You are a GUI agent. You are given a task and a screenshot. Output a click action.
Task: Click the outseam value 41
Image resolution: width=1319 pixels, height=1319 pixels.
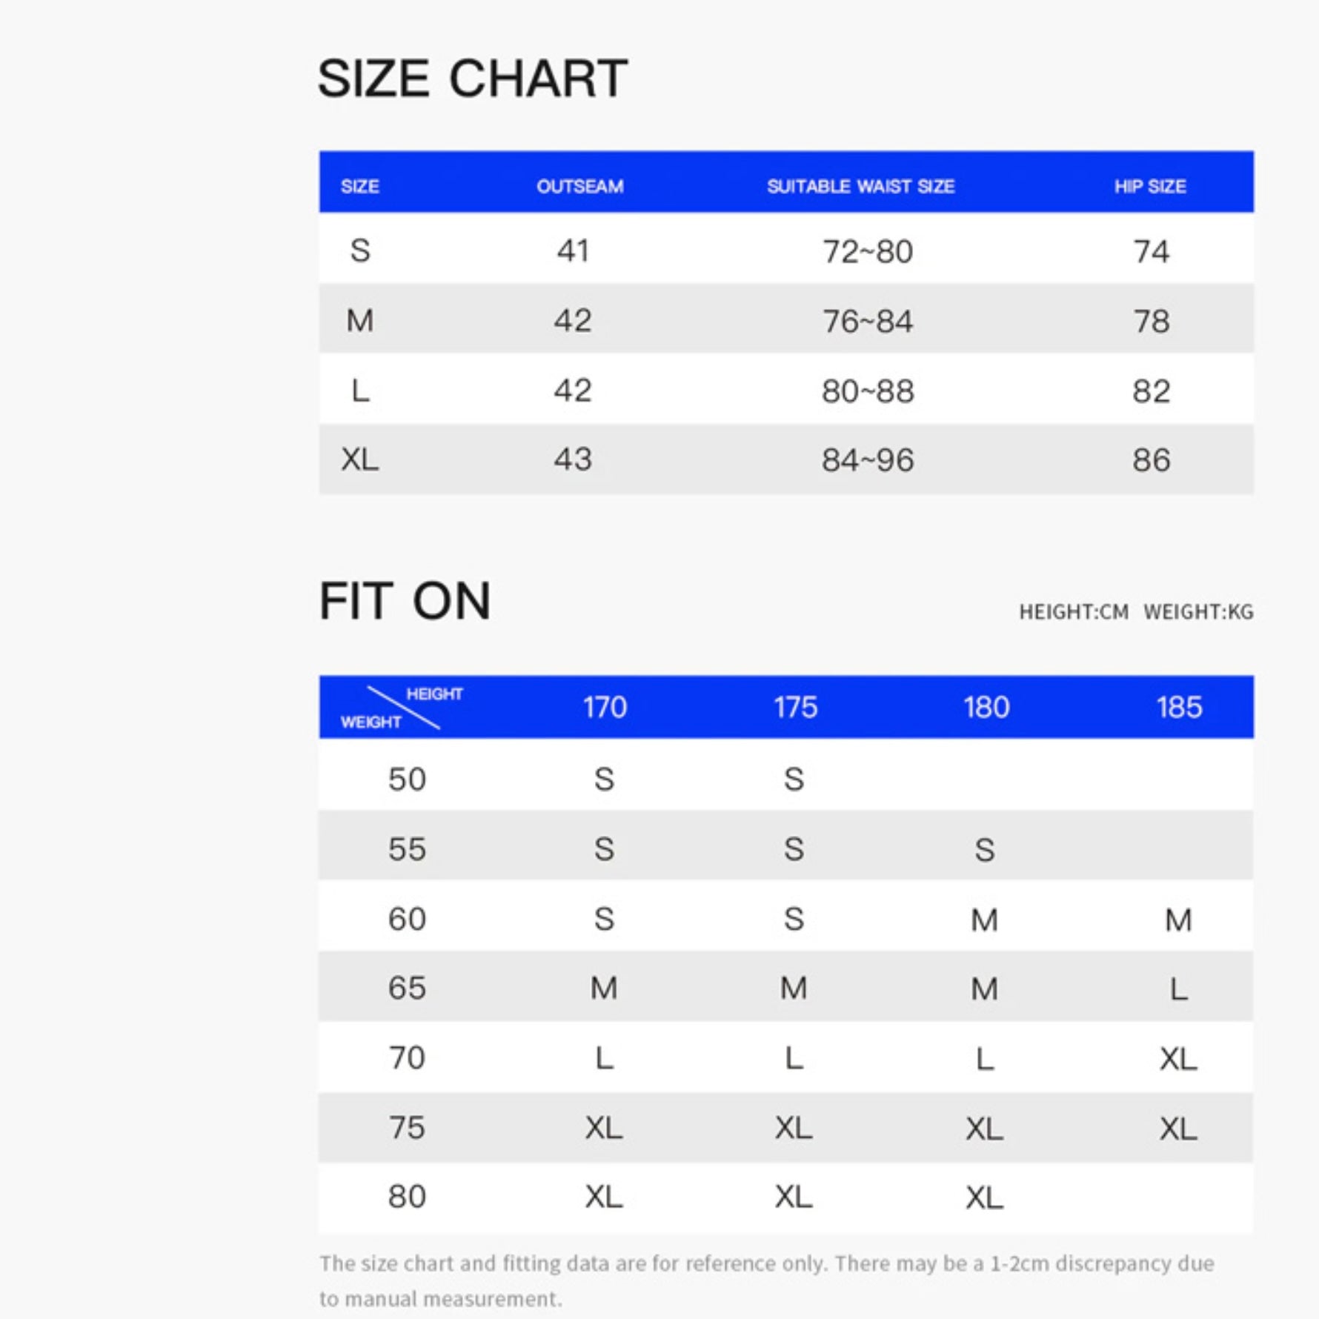[x=573, y=251]
